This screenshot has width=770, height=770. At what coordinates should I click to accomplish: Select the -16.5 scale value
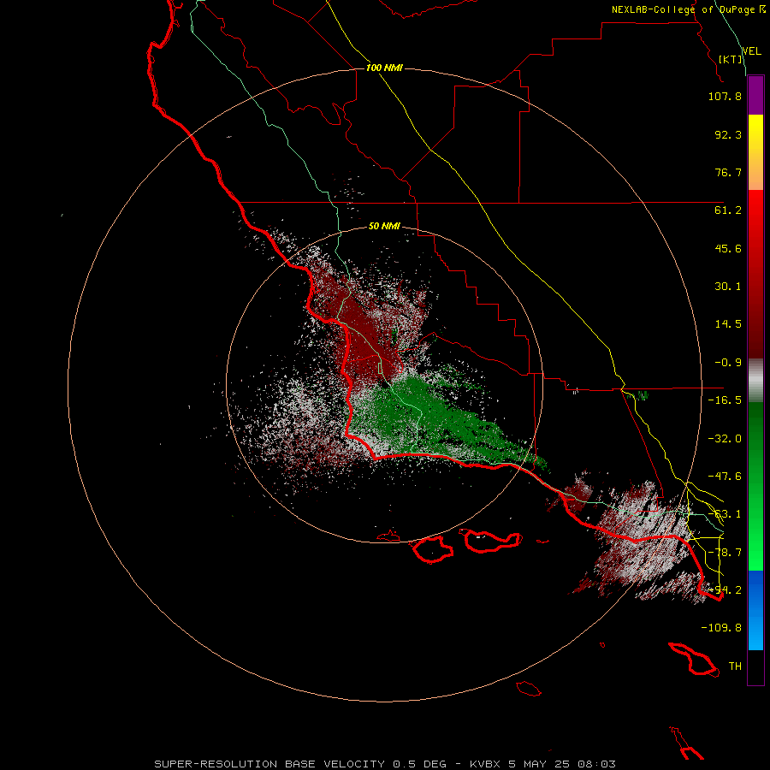click(x=725, y=400)
